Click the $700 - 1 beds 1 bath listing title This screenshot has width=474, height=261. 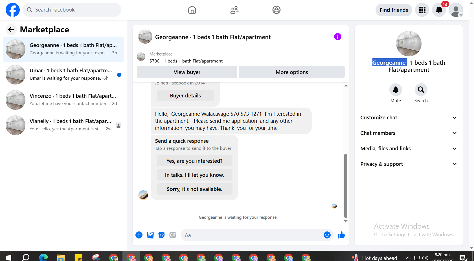186,61
